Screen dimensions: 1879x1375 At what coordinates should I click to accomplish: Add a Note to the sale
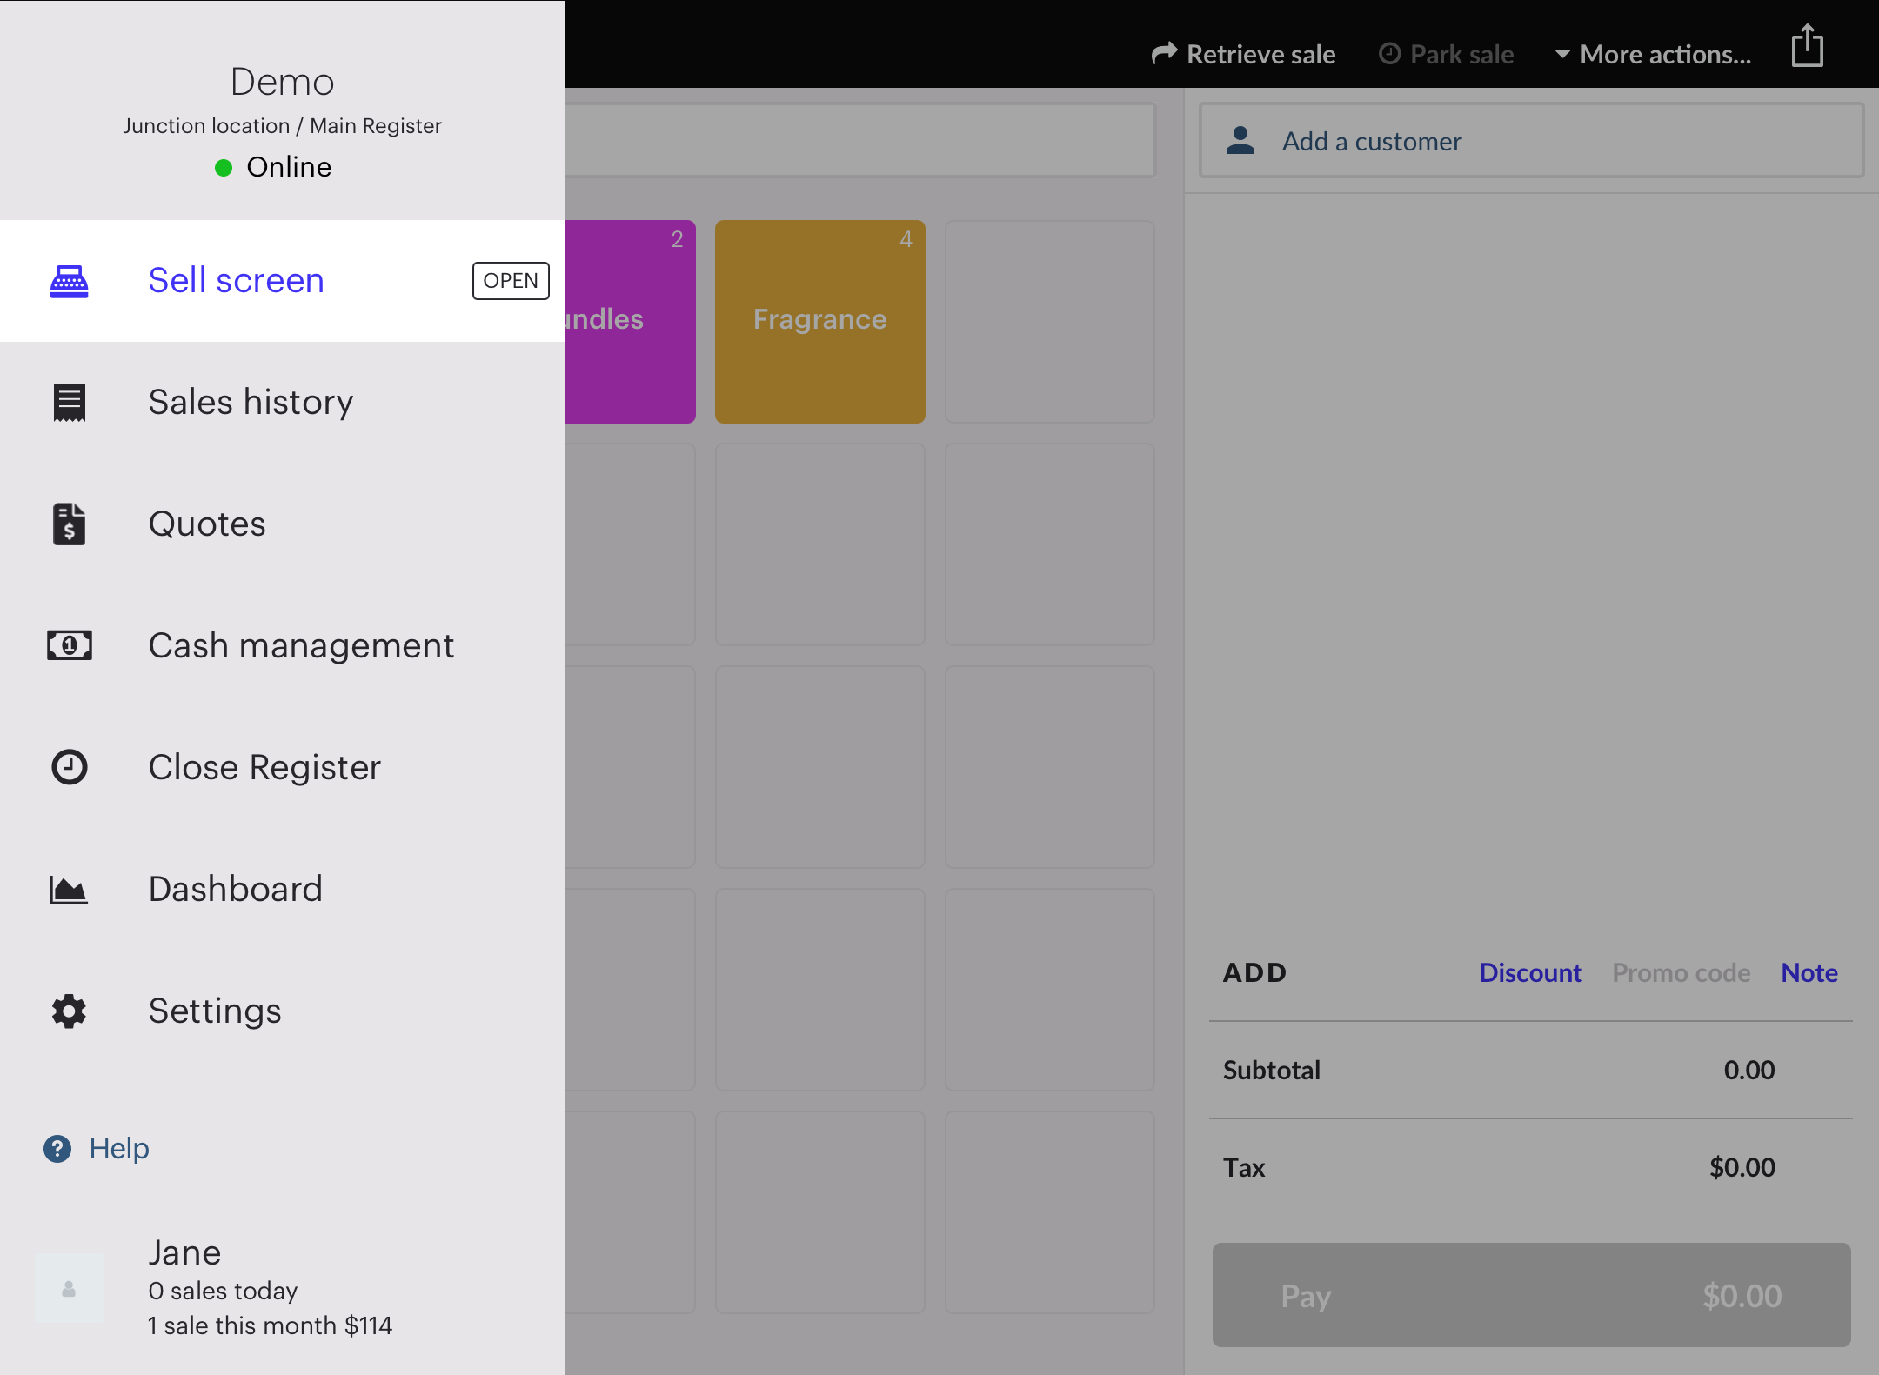pos(1809,972)
